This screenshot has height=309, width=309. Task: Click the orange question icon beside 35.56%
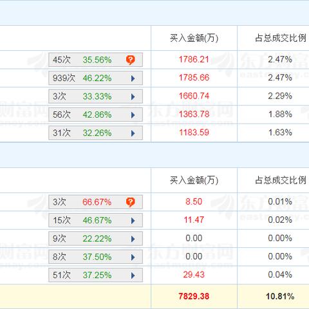coord(130,60)
